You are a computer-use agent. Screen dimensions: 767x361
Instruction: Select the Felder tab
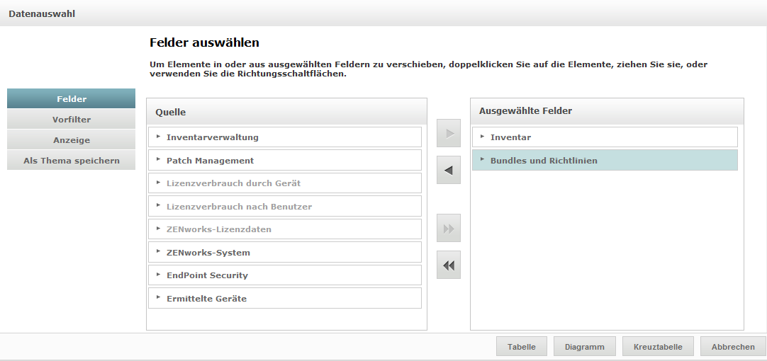[71, 99]
